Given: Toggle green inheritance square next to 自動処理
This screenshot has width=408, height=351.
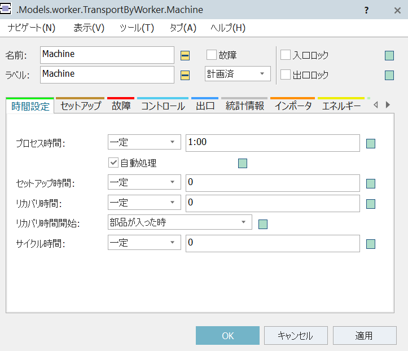Looking at the screenshot, I should [x=243, y=164].
